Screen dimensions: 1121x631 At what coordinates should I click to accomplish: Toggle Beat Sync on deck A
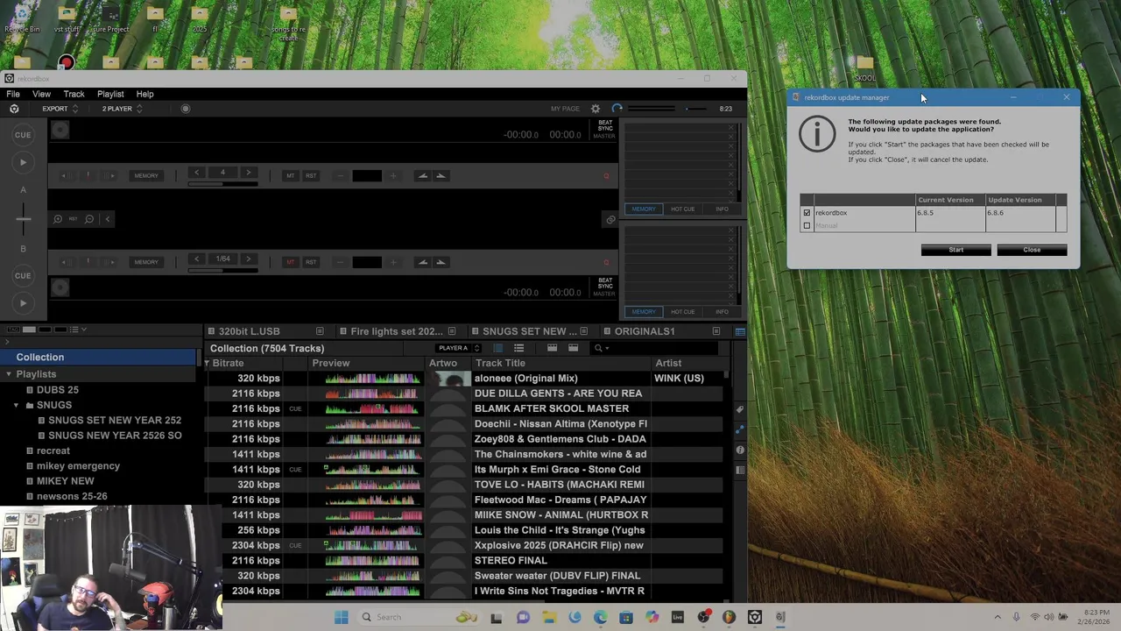pyautogui.click(x=605, y=125)
